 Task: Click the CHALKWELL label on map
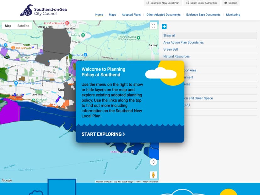(x=38, y=95)
